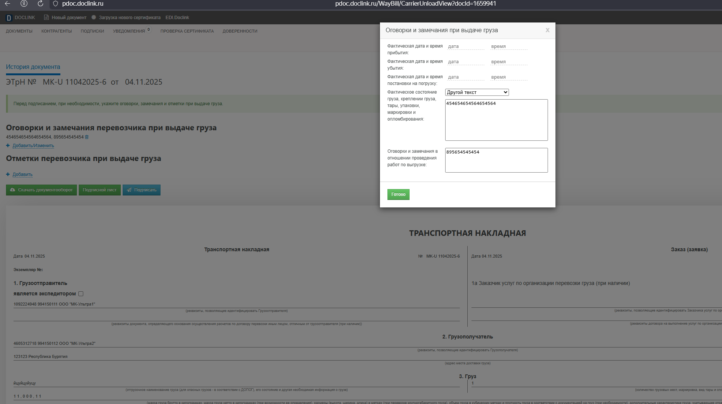722x404 pixels.
Task: Click arrival date field (прибытия)
Action: [465, 46]
